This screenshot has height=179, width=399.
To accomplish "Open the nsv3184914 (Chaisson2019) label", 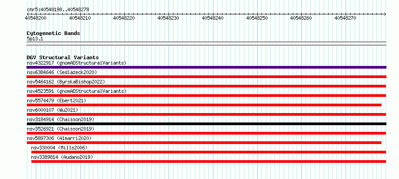I will (61, 119).
